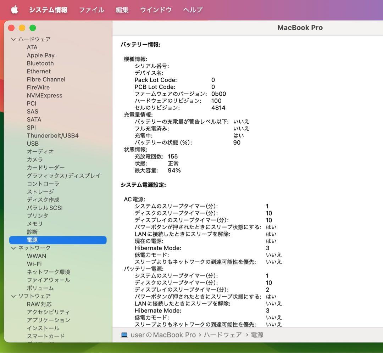
Task: Collapse the ソフトウェア tree section
Action: 13,296
